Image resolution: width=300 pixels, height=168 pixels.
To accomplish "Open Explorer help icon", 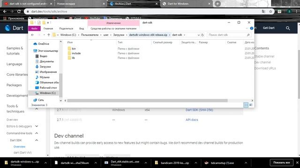I will pyautogui.click(x=252, y=28).
